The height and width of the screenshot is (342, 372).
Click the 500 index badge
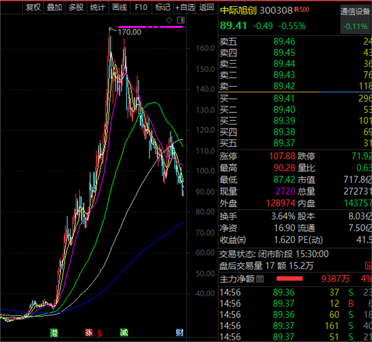point(305,10)
